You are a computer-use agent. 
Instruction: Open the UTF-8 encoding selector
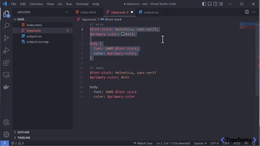(x=214, y=143)
